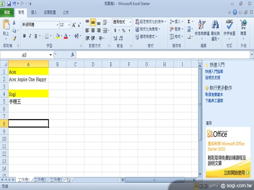
Task: Click the insert function fx icon
Action: [x=73, y=55]
